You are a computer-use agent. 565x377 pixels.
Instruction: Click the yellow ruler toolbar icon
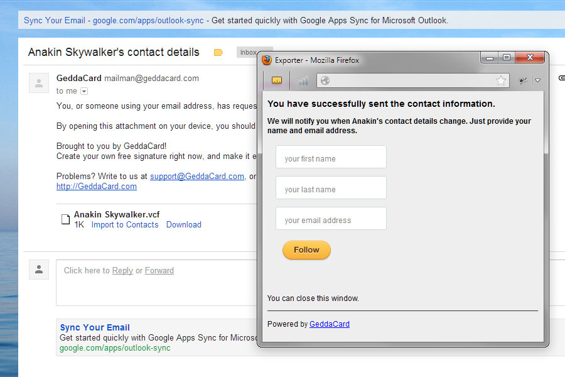(277, 80)
